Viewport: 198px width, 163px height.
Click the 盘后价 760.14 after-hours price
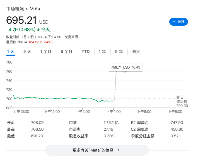pos(17,42)
